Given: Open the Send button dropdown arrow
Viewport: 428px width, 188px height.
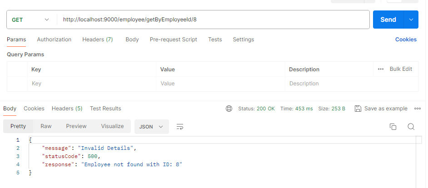Looking at the screenshot, I should pos(411,20).
